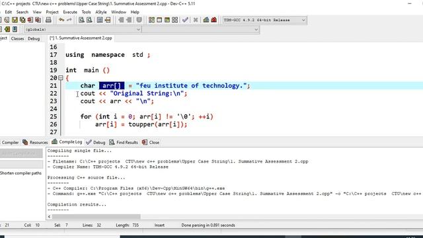Switch to the Classes sidebar tab
The width and height of the screenshot is (423, 238).
(x=18, y=38)
